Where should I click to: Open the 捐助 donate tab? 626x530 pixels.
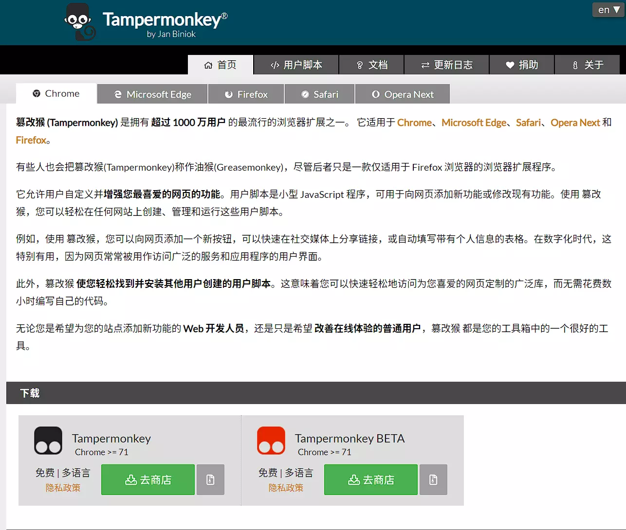522,65
